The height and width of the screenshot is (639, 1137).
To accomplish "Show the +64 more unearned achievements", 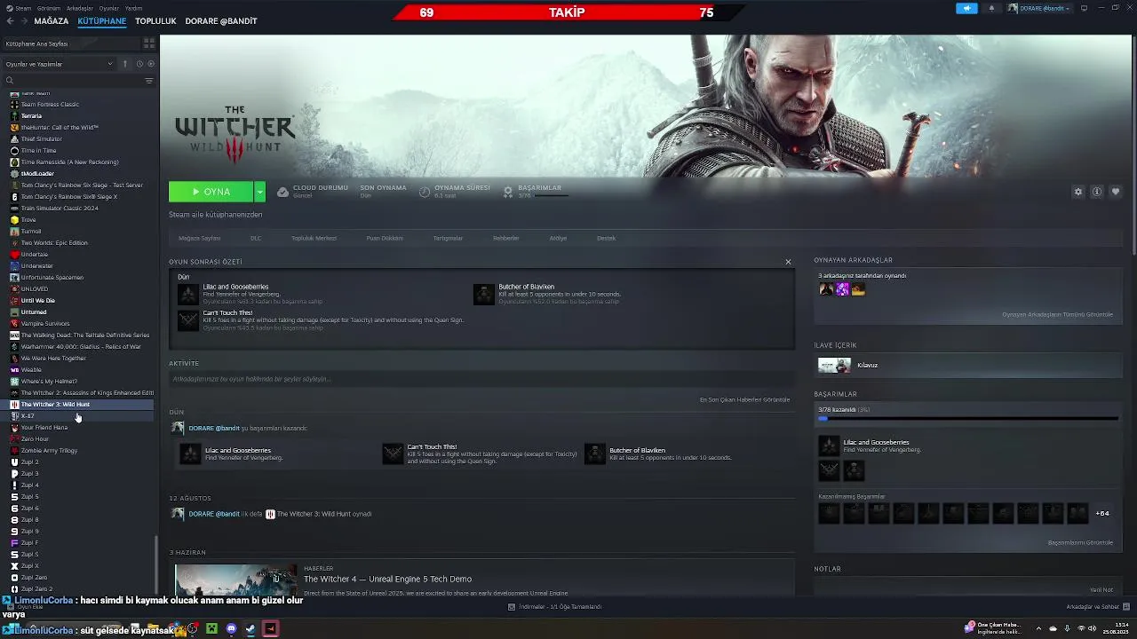I will [1101, 513].
